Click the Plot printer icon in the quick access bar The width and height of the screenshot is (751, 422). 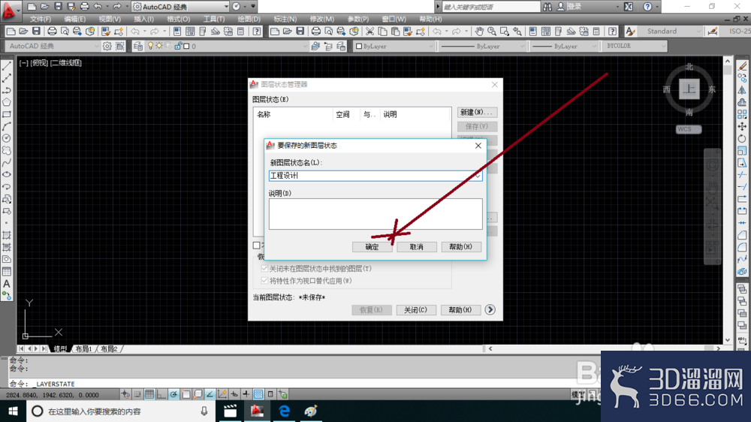84,7
